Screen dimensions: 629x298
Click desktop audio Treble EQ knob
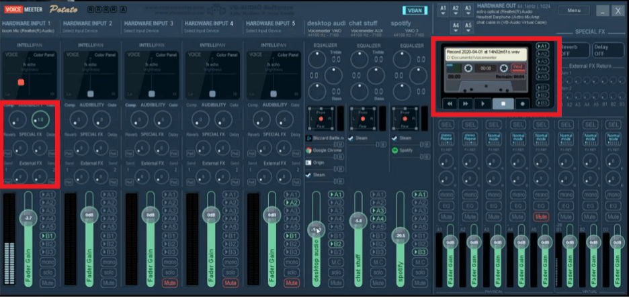tap(317, 59)
